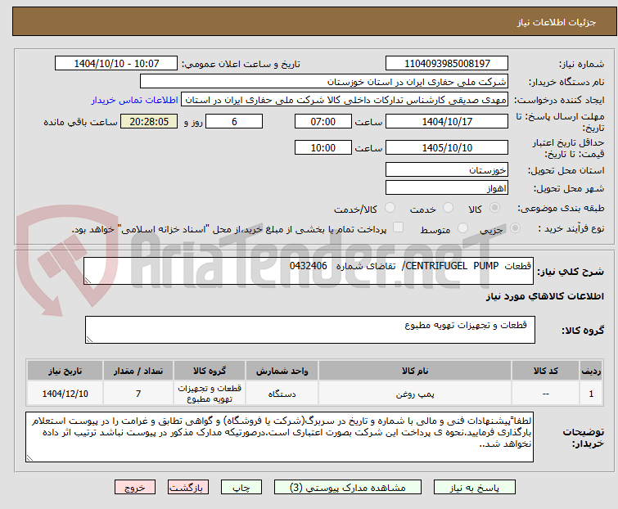Click the تعداد / مقدار column header

tap(138, 371)
